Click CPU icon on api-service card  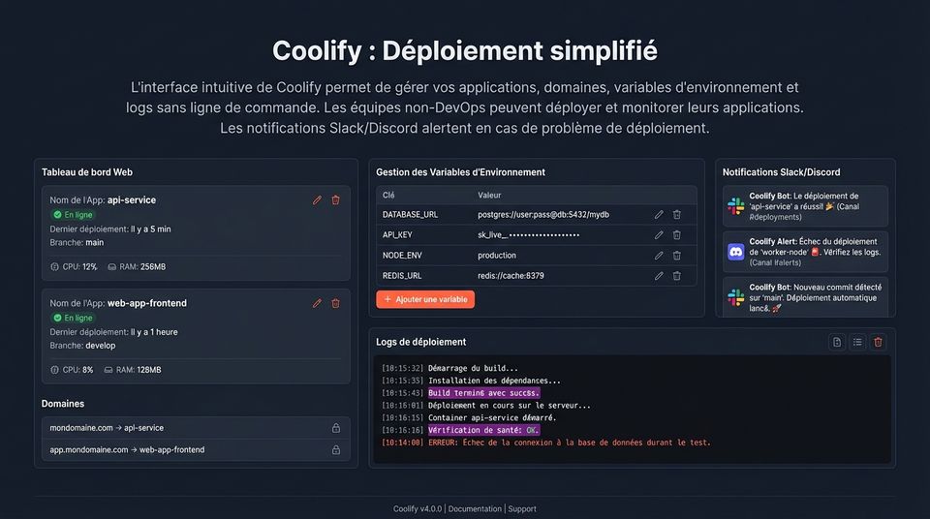pos(54,267)
